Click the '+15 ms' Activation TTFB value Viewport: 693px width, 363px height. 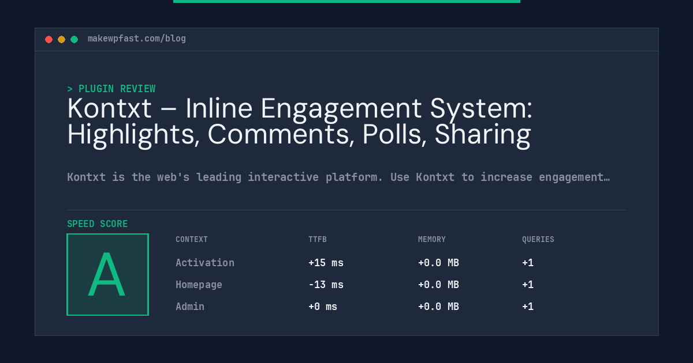tap(326, 263)
